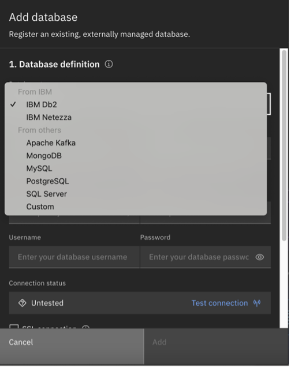Screen dimensions: 291x368
Task: Cancel adding the database
Action: click(72, 347)
